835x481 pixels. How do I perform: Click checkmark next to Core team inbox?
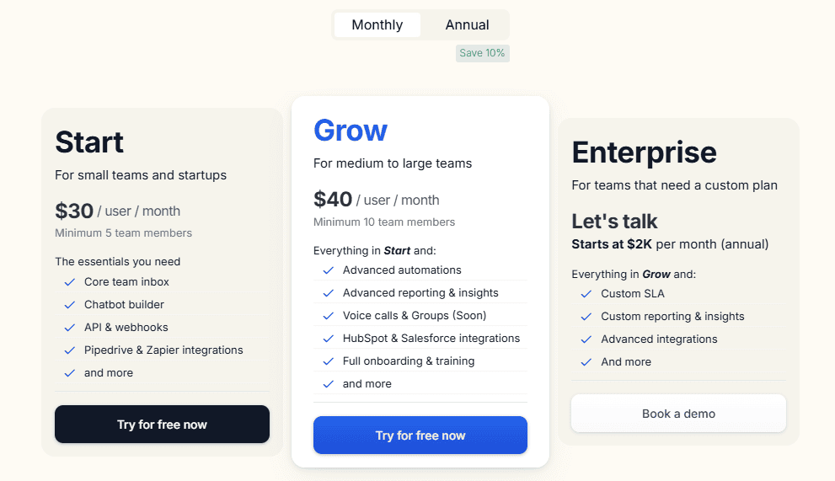point(69,282)
